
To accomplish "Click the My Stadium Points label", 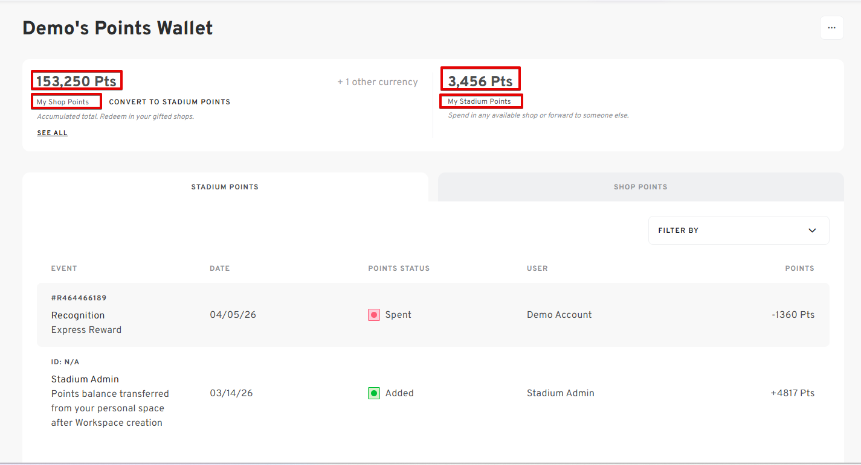I will coord(479,101).
